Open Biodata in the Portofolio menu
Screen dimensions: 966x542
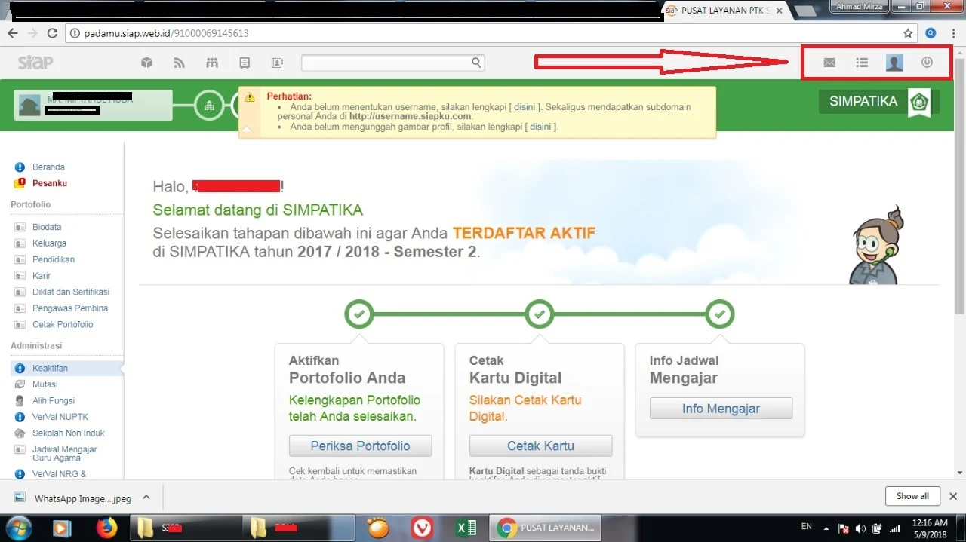[47, 227]
